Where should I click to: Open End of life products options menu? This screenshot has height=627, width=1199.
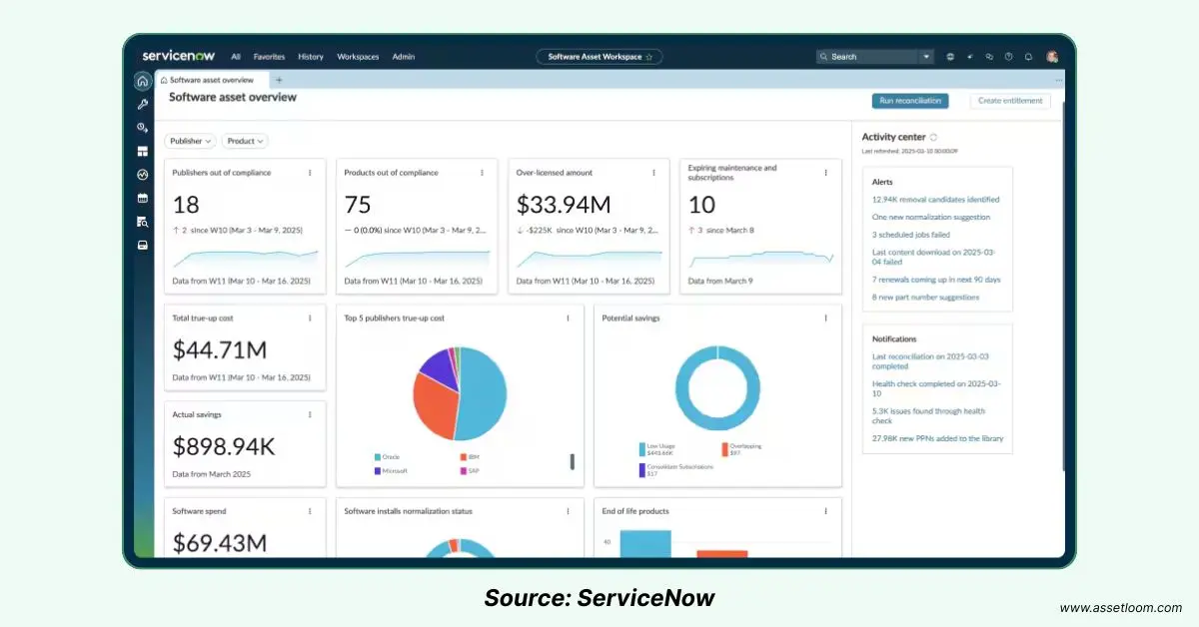tap(825, 511)
